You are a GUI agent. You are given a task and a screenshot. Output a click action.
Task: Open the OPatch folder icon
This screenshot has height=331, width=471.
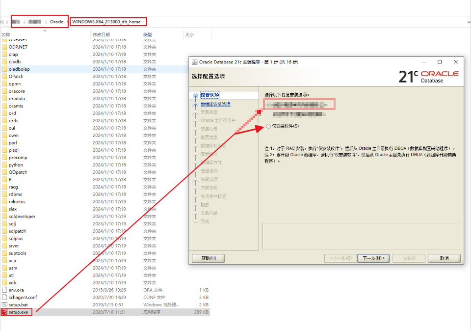pos(4,76)
